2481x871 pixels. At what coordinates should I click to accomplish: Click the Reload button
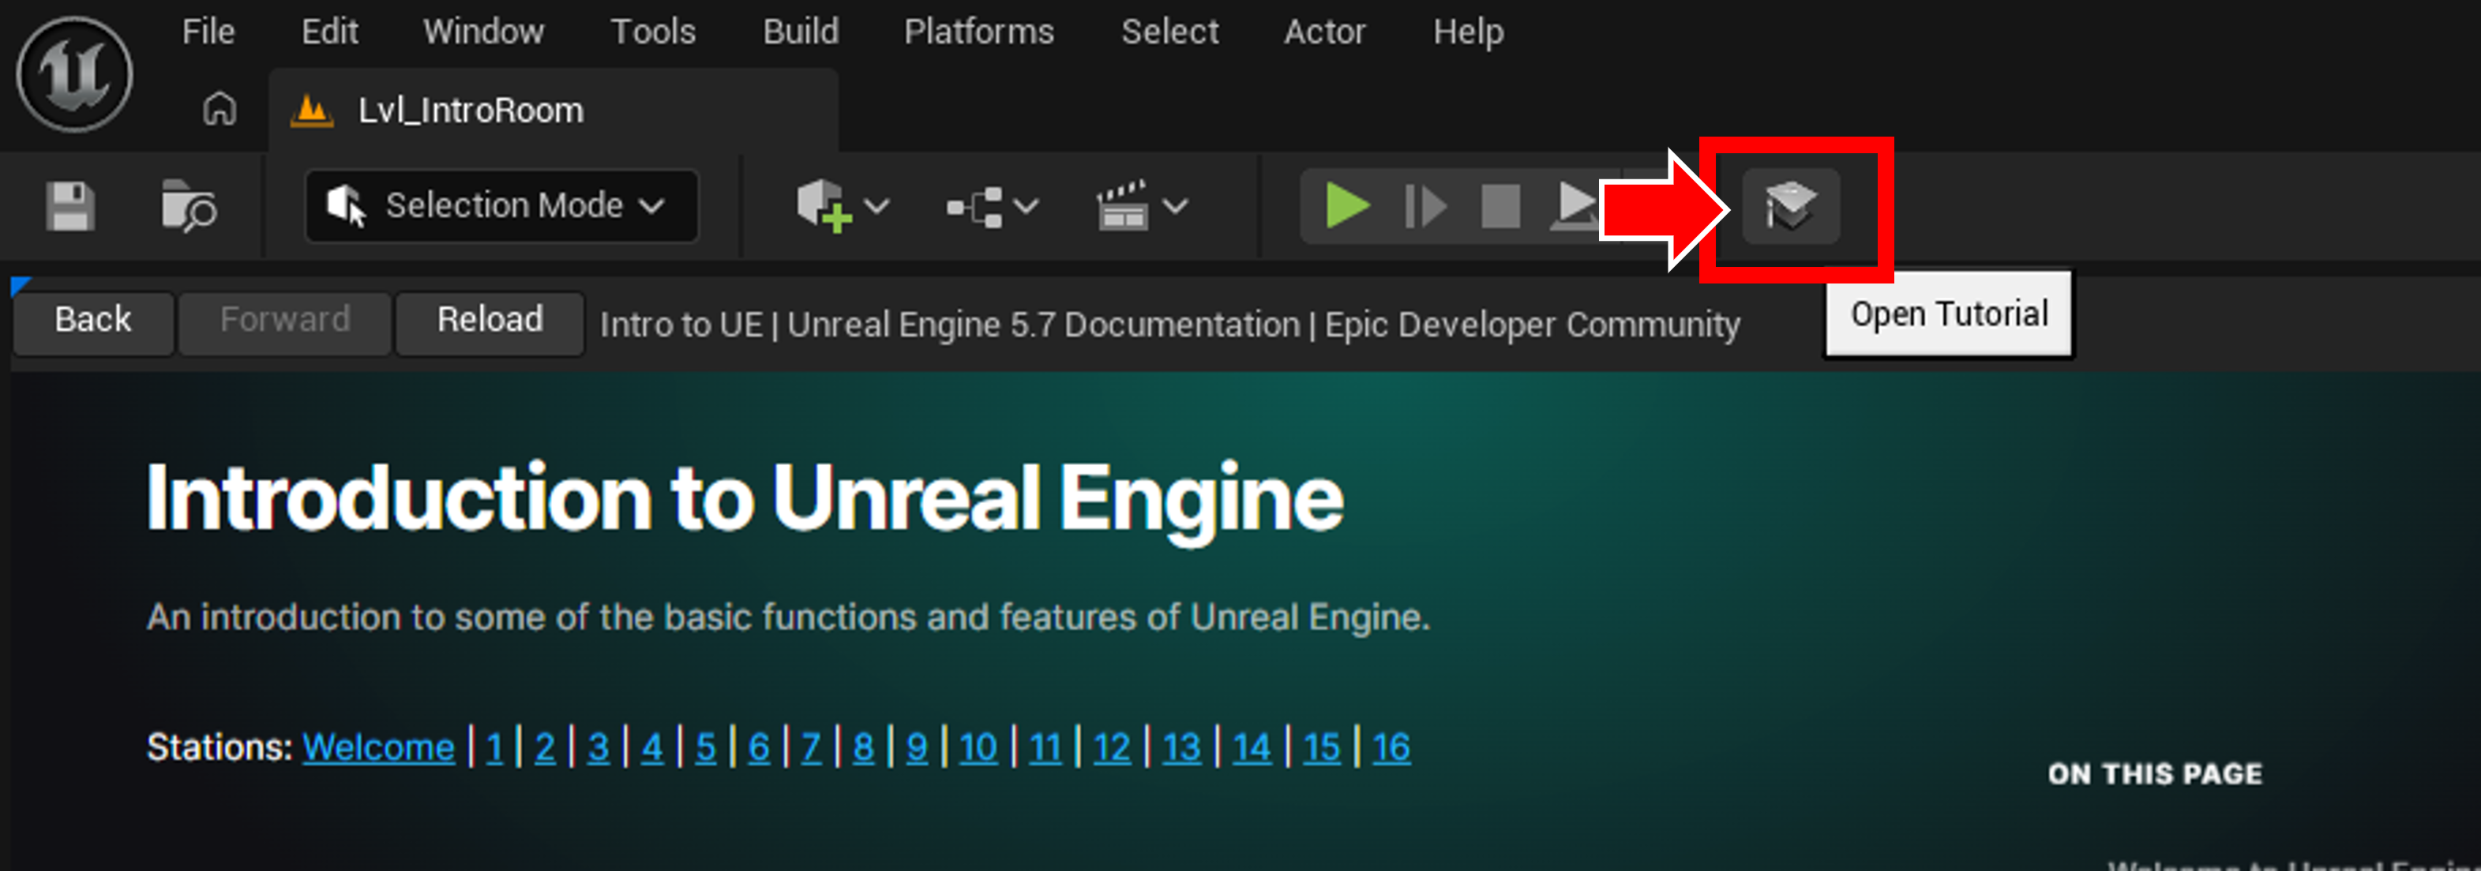(x=490, y=321)
